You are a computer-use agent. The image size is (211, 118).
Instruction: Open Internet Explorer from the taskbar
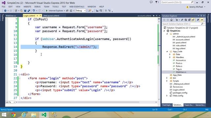24,115
